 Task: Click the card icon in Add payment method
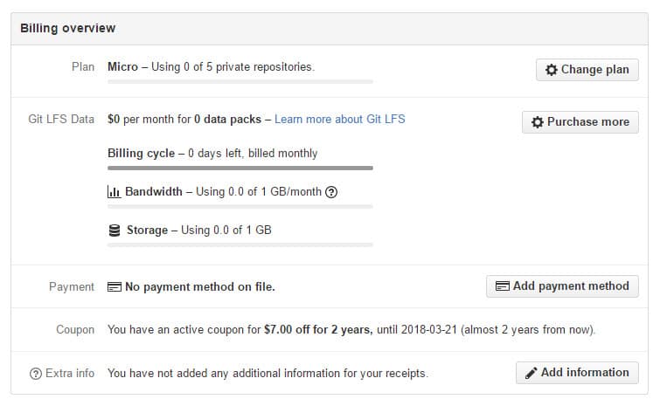point(502,286)
